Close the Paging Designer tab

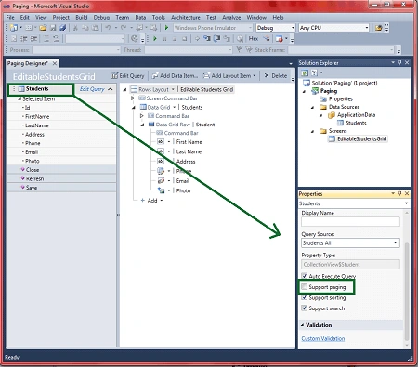point(55,63)
